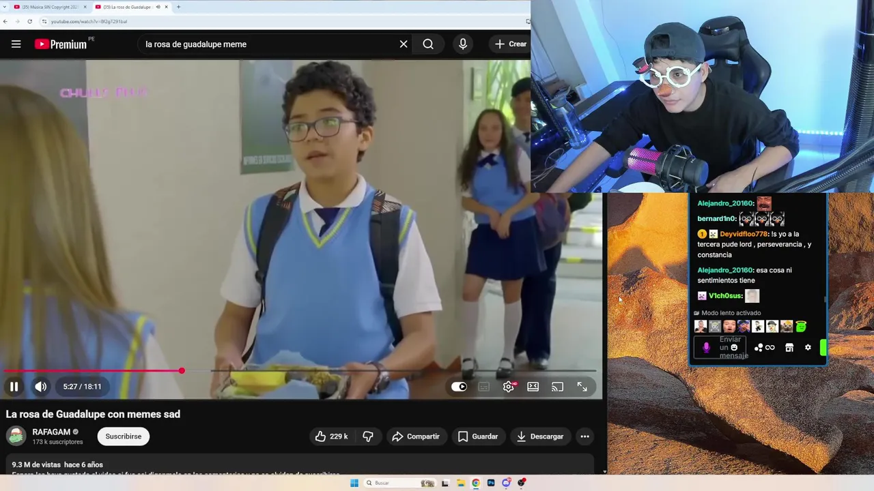
Task: Save video with Guardar button
Action: pyautogui.click(x=478, y=436)
